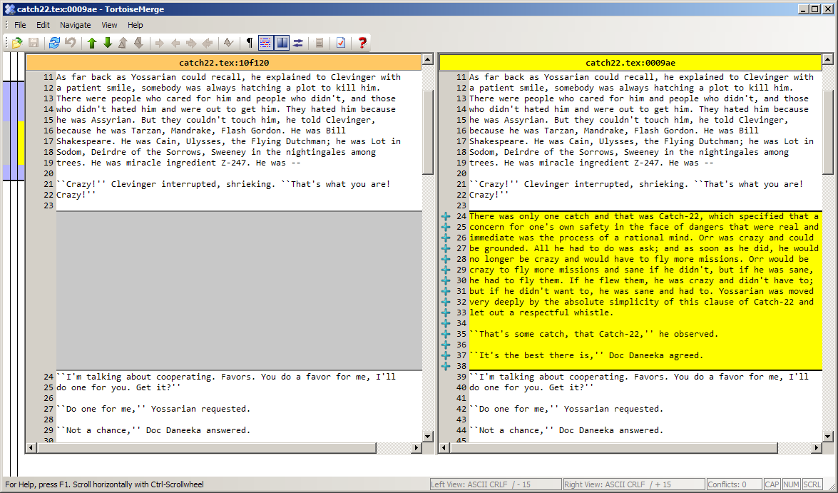Click the right pane horizontal scrollbar thumb

coord(614,447)
